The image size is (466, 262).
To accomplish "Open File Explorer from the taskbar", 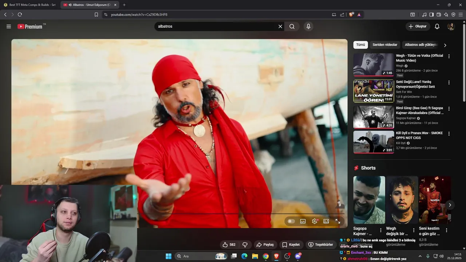I will tap(255, 256).
